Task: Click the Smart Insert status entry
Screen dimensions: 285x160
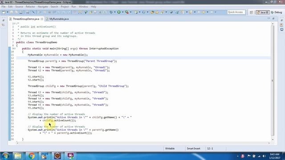Action: [x=193, y=148]
